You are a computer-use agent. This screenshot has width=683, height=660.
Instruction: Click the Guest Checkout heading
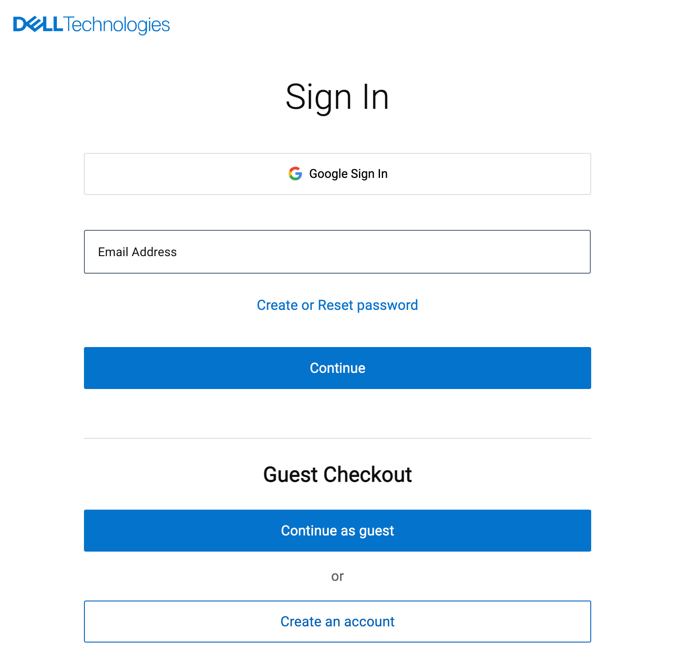(337, 475)
